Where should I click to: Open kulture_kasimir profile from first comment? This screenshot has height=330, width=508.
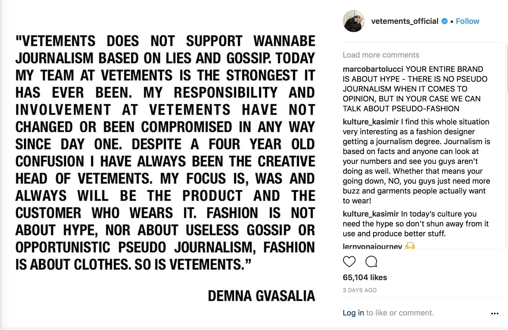click(x=371, y=122)
